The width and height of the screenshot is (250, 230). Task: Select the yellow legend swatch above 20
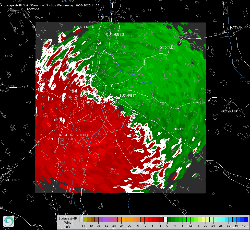[x=204, y=219]
